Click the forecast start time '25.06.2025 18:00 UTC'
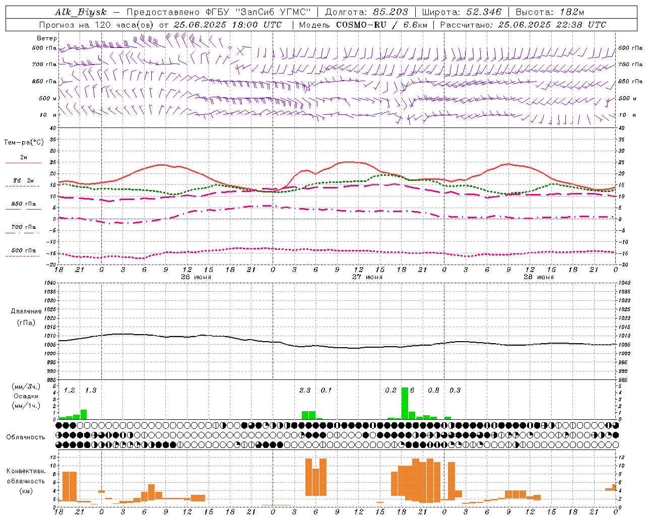Viewport: 645px width, 516px height. [x=227, y=25]
